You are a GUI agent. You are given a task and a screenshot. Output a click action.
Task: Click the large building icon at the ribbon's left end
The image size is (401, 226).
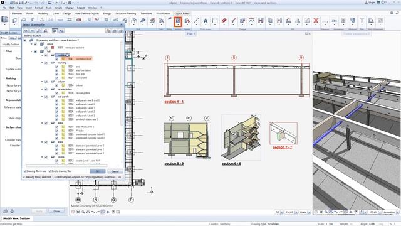(5, 20)
